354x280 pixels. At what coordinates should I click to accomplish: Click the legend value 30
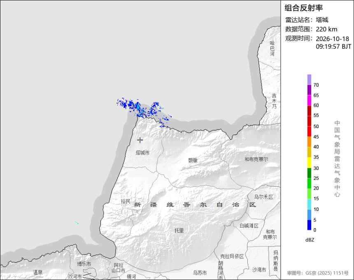316,168
